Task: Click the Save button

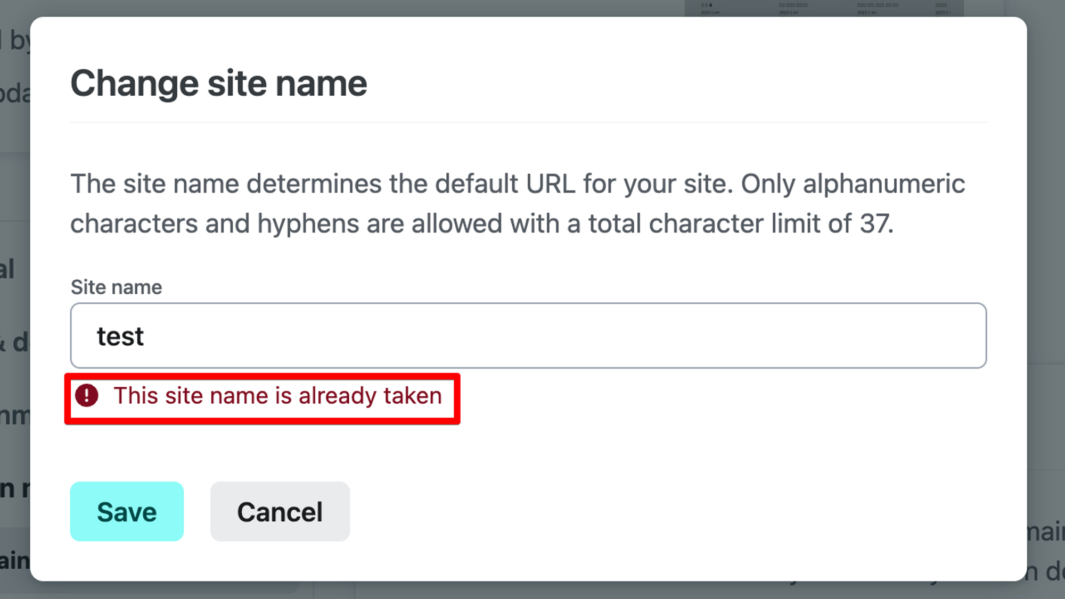Action: tap(127, 511)
